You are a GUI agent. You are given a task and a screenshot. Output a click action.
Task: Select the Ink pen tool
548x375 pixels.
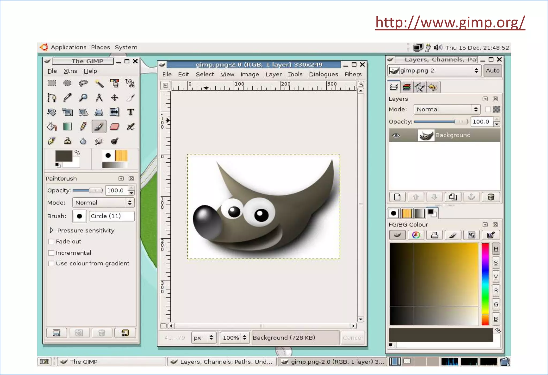[x=52, y=141]
